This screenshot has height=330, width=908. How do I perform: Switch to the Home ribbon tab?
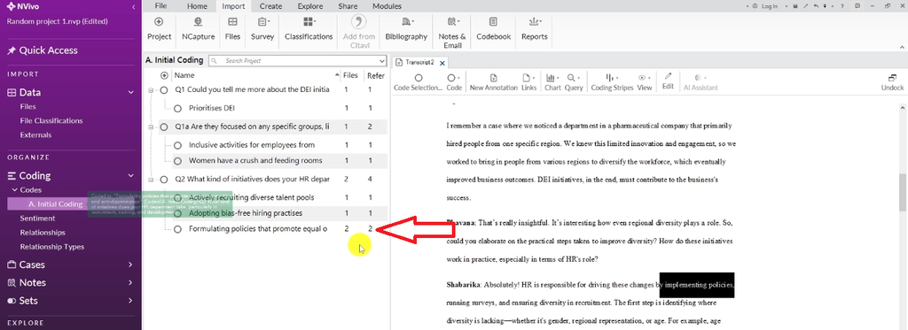click(x=197, y=6)
